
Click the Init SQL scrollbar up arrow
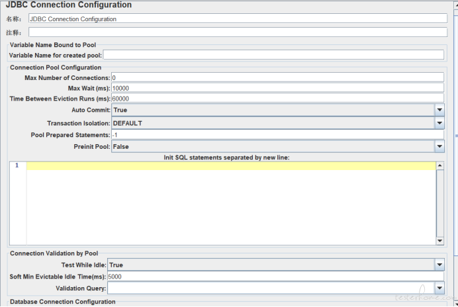[x=439, y=165]
